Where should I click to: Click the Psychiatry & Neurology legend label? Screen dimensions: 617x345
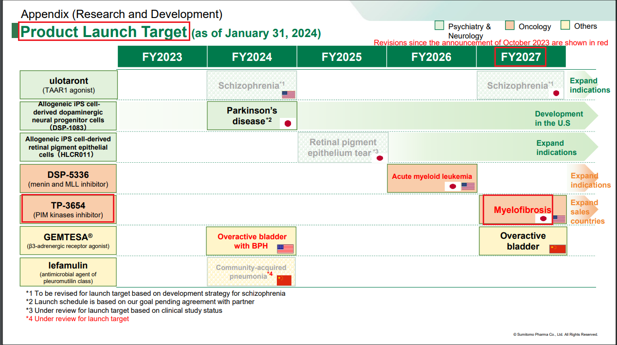(x=470, y=31)
